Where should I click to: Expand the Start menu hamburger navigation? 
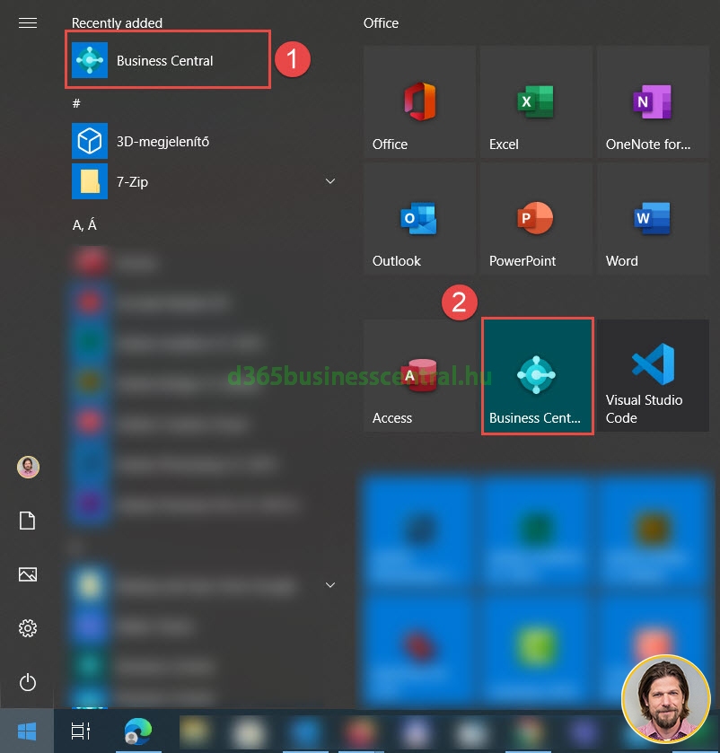click(28, 22)
